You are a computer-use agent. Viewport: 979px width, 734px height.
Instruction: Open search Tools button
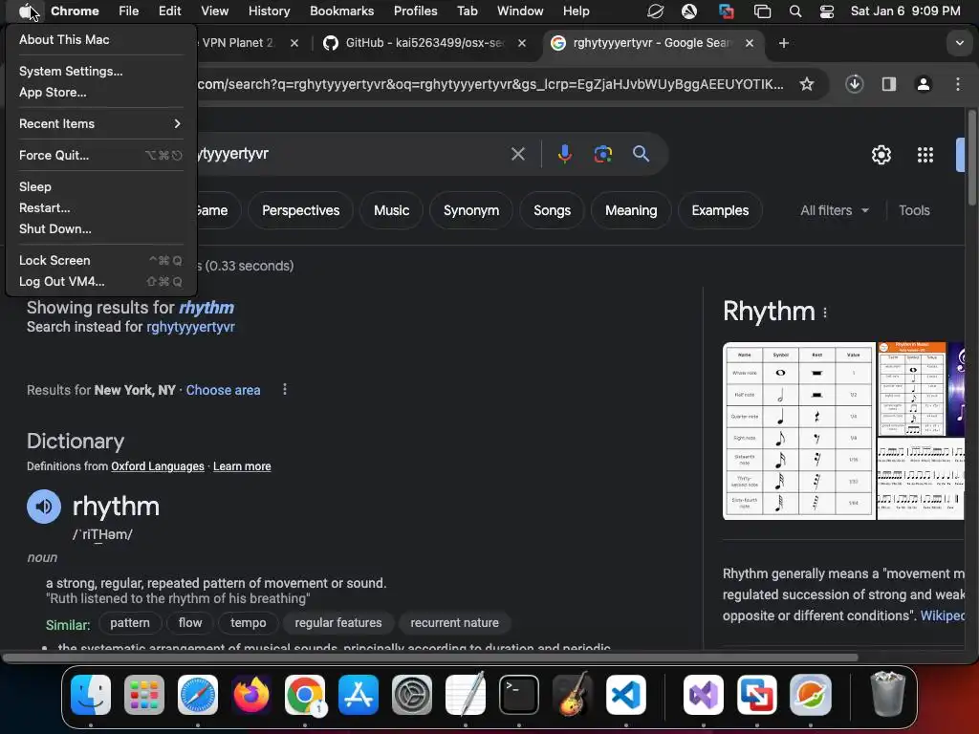pyautogui.click(x=913, y=210)
